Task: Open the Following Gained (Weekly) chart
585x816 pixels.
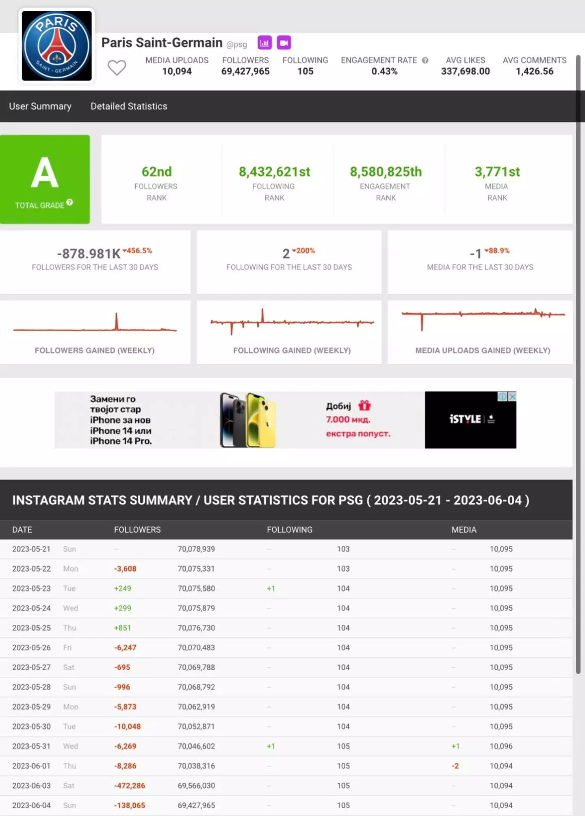Action: click(x=289, y=332)
